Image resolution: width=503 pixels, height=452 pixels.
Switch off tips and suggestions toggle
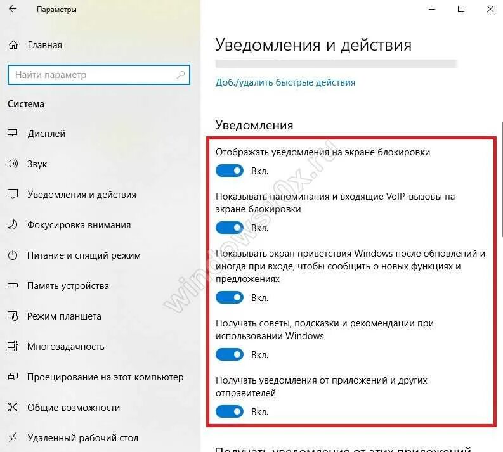tap(230, 354)
